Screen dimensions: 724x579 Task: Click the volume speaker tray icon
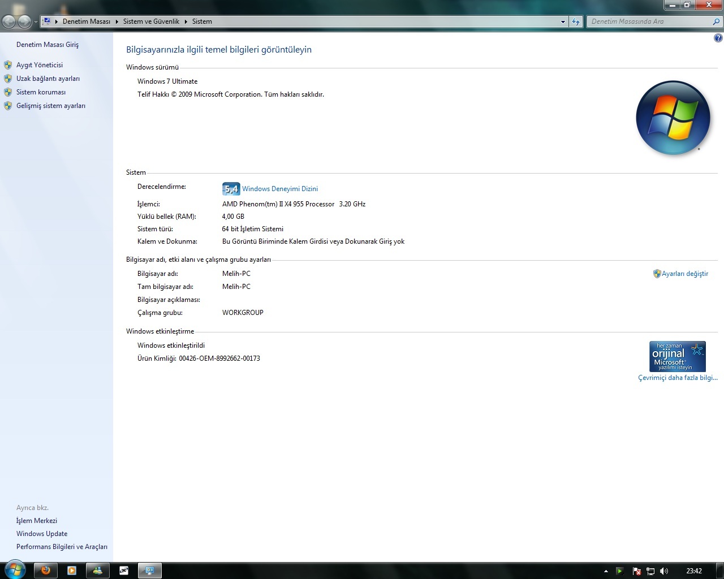[x=664, y=571]
